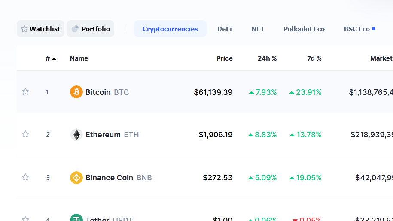393x221 pixels.
Task: Add Binance Coin to watchlist via star
Action: pos(25,177)
